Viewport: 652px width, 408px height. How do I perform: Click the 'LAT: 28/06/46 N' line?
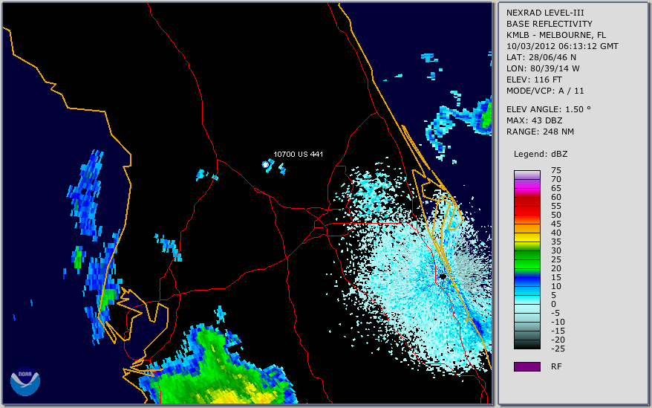[541, 57]
